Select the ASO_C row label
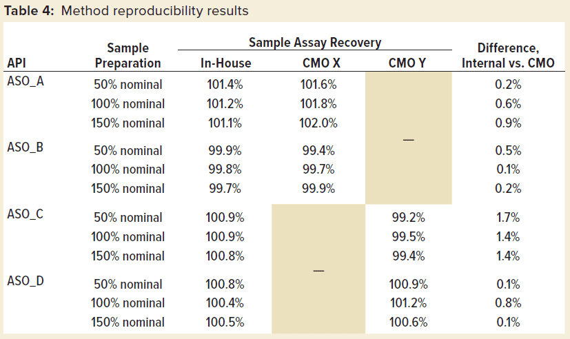The height and width of the screenshot is (339, 570). [x=25, y=213]
